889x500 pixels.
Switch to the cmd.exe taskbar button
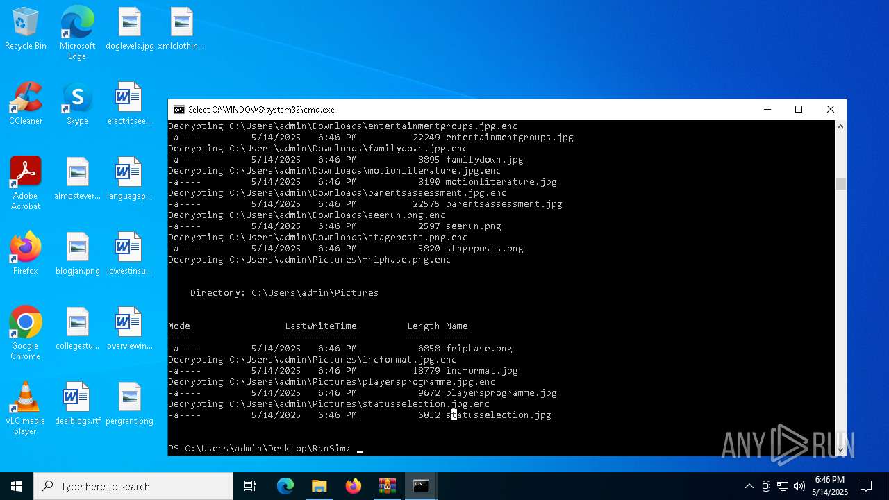[421, 486]
